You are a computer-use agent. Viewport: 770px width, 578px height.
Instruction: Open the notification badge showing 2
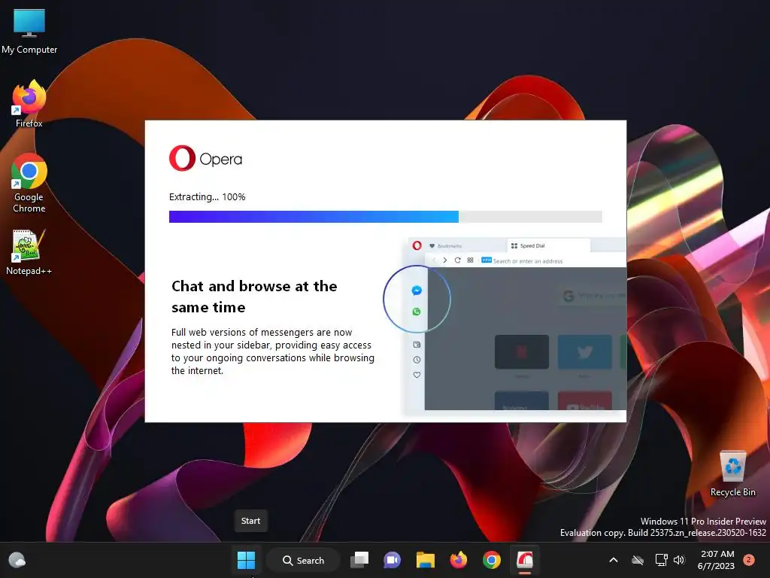748,560
